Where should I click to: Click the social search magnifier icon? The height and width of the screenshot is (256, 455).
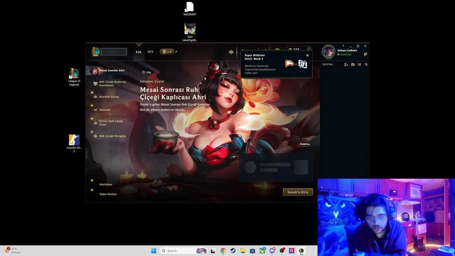(x=366, y=64)
